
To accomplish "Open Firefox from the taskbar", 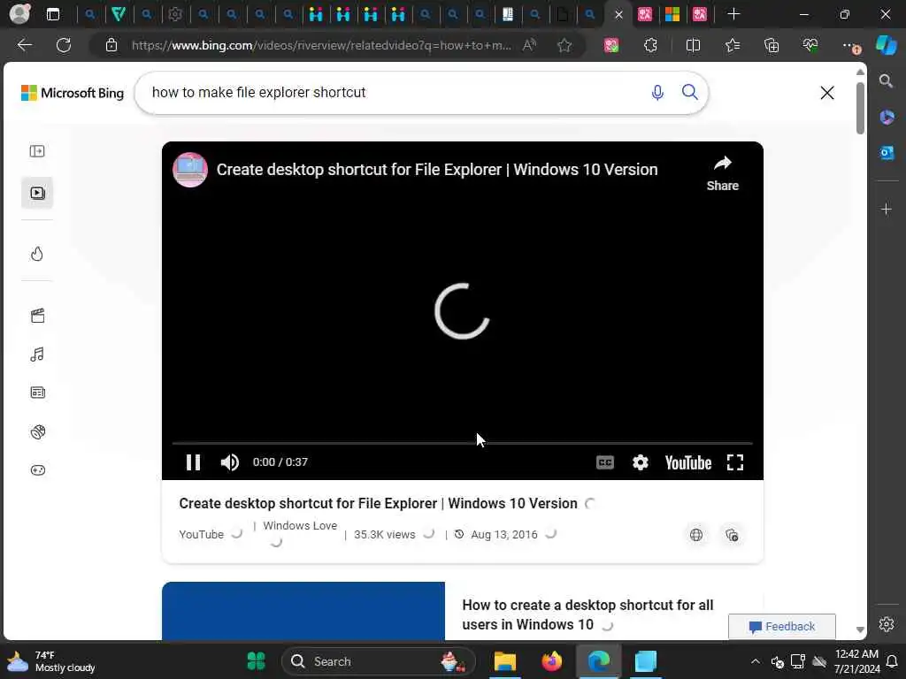I will click(551, 661).
